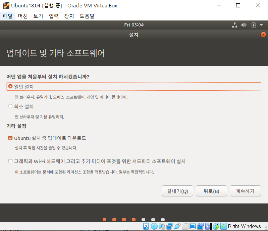Click the Fri 03:04 clock
This screenshot has height=231, width=268.
point(134,25)
